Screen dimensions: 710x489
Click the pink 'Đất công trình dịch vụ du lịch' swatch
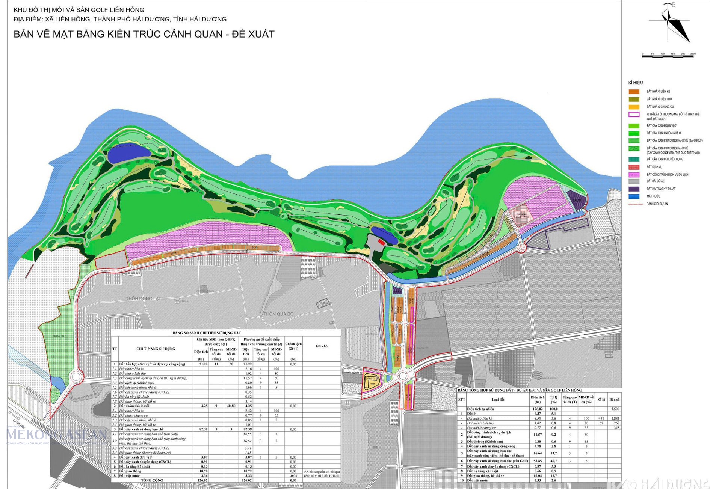[x=634, y=175]
